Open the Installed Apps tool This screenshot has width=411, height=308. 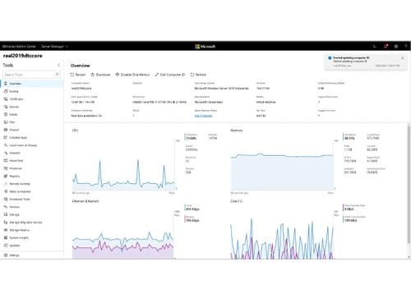coord(32,137)
